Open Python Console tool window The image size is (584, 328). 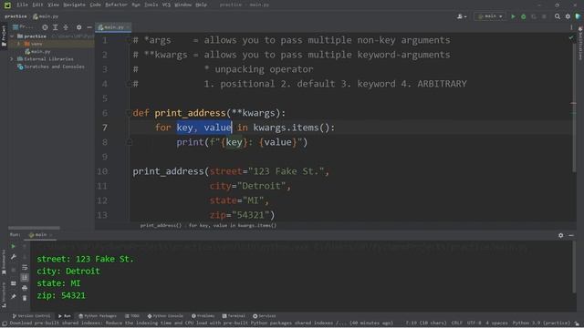(165, 316)
